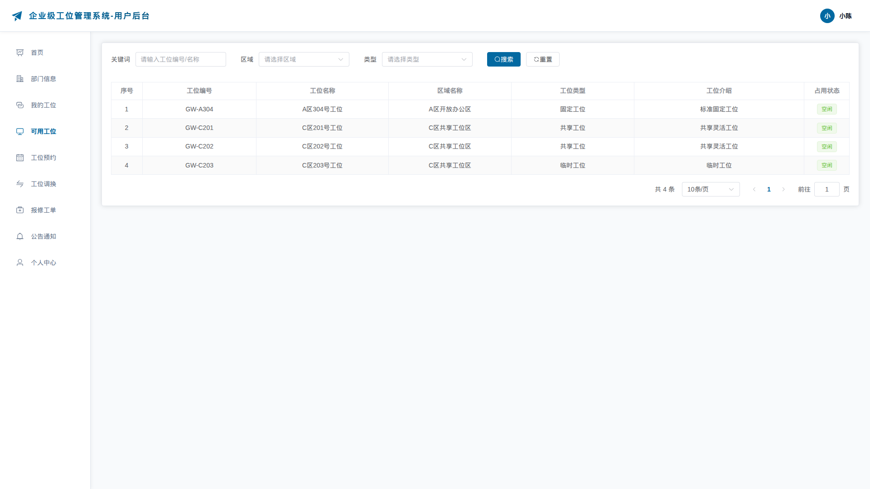Click the 工位名称 column header

[323, 91]
